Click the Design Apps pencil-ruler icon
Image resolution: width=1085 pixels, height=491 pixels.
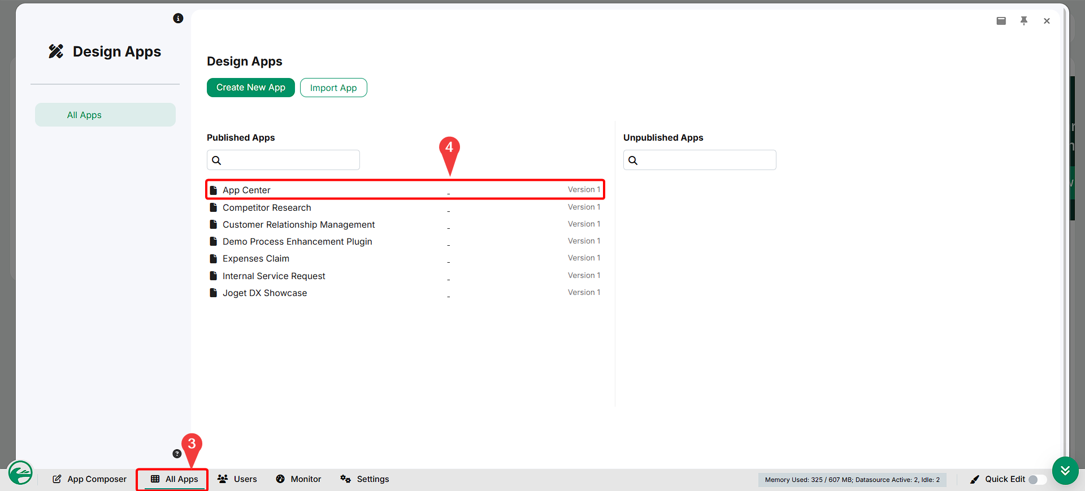point(56,51)
